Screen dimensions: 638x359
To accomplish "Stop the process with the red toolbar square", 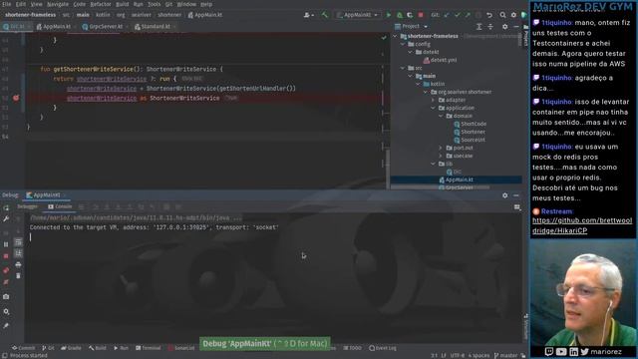I will point(421,15).
